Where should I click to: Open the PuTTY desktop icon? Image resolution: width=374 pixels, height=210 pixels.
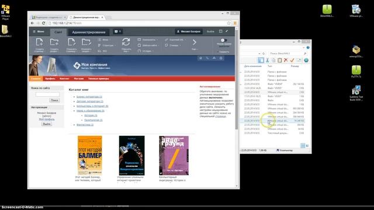tap(356, 71)
